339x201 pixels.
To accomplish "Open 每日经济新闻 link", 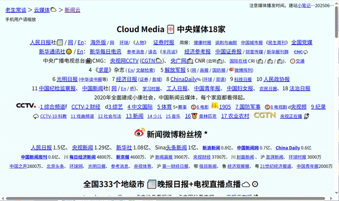I will [x=82, y=157].
